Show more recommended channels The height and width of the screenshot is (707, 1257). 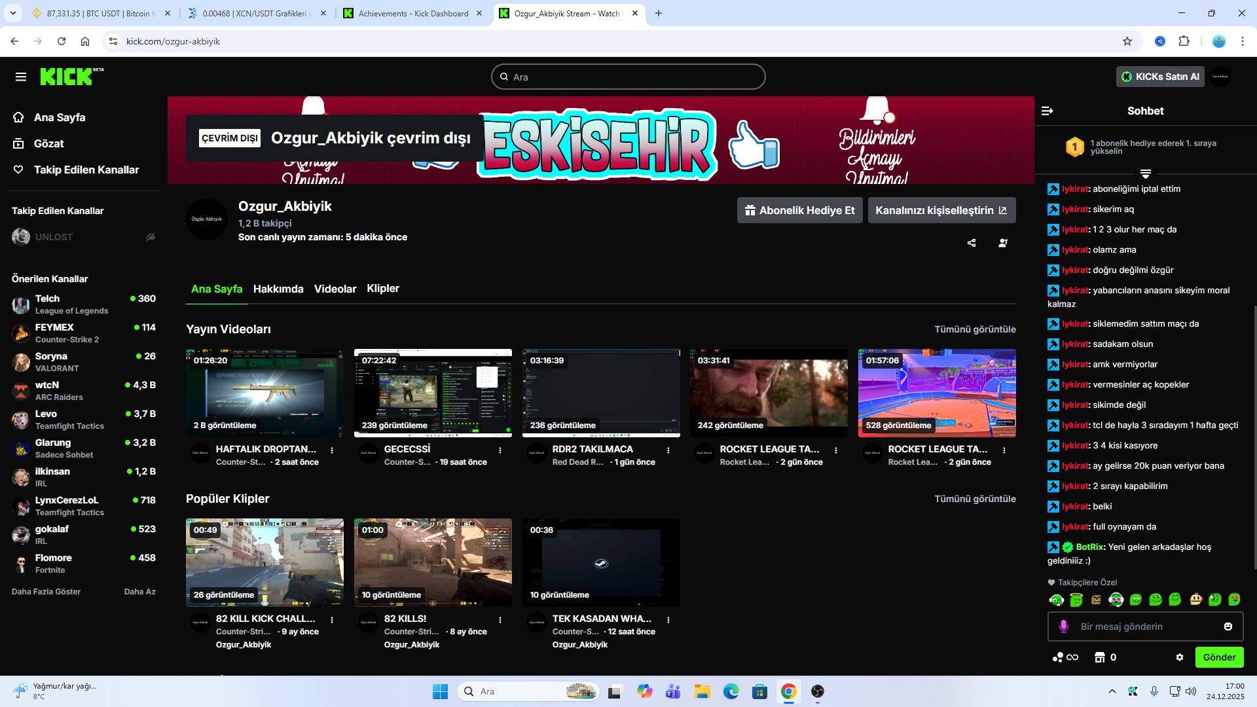[x=46, y=592]
